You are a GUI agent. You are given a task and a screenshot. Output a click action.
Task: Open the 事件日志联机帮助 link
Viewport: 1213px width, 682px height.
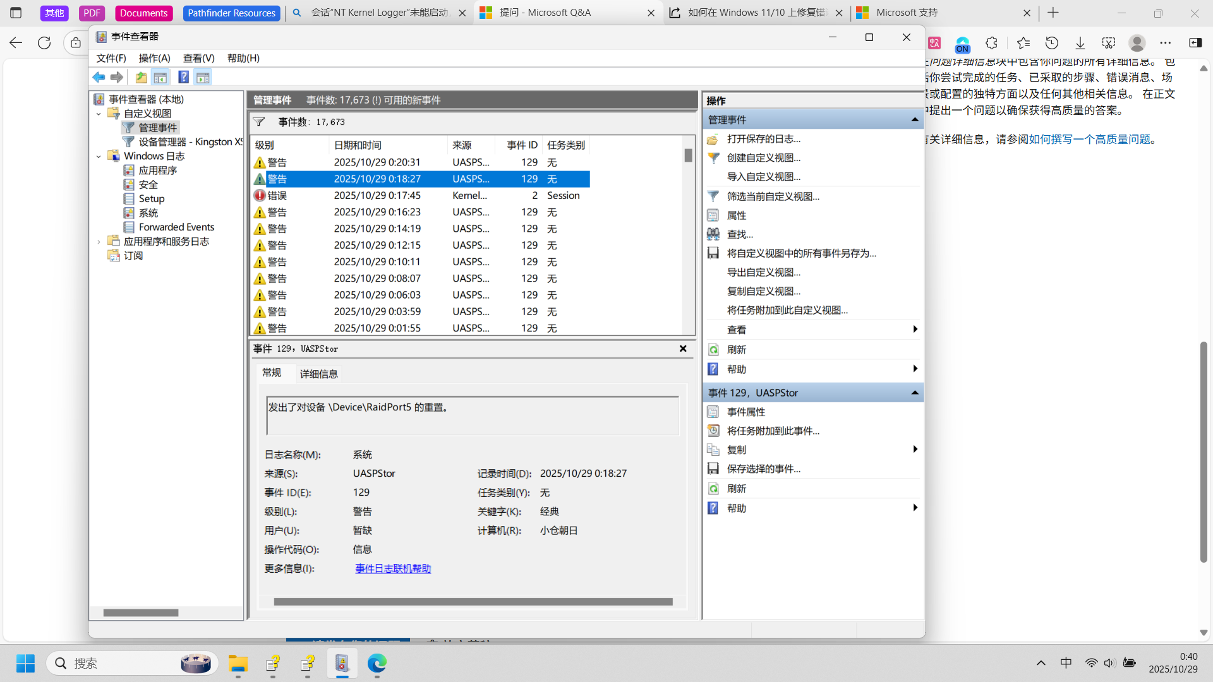click(393, 568)
